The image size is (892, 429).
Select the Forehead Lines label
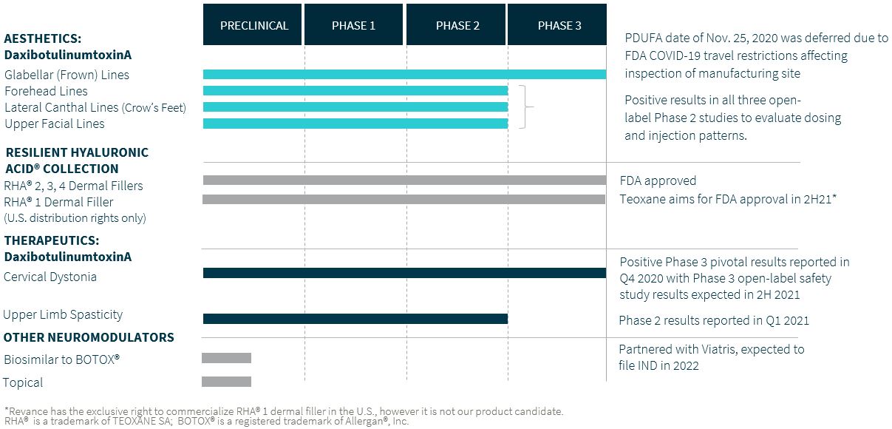point(46,91)
